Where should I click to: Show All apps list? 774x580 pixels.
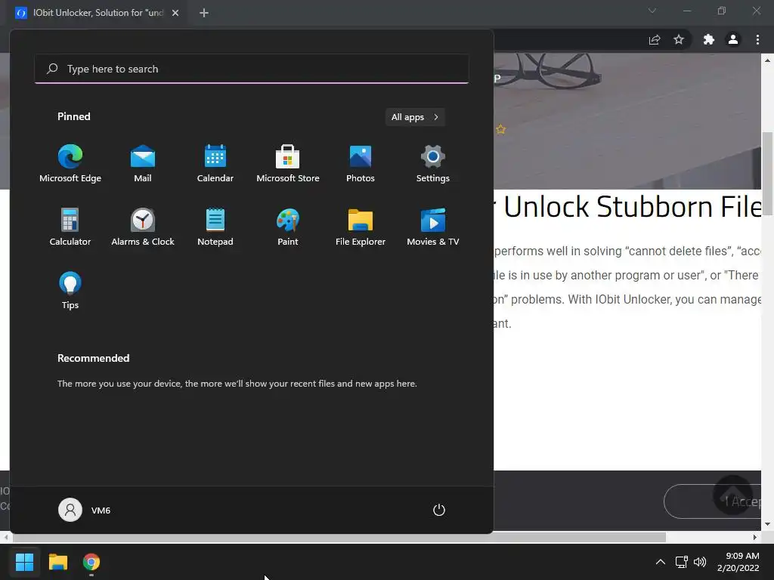pyautogui.click(x=415, y=117)
